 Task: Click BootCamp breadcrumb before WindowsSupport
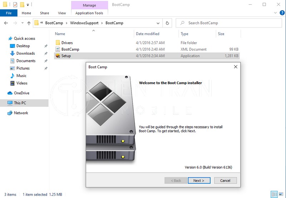pos(54,23)
